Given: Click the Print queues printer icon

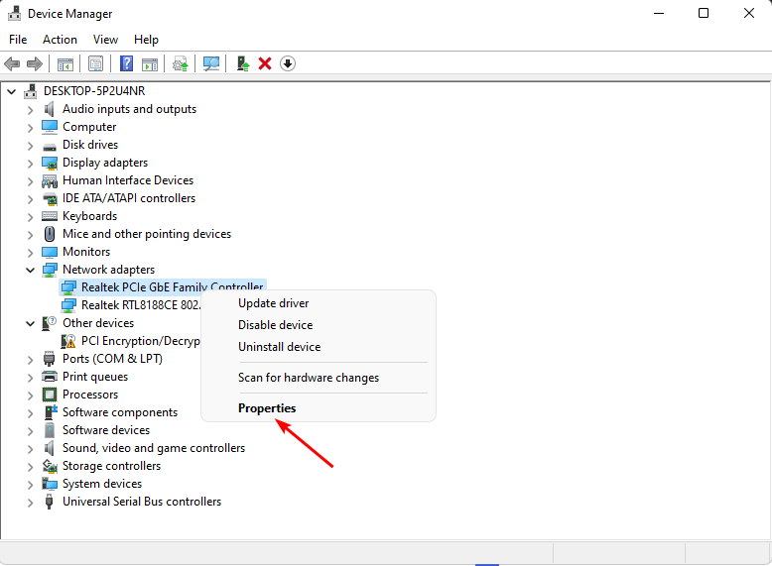Looking at the screenshot, I should tap(50, 377).
